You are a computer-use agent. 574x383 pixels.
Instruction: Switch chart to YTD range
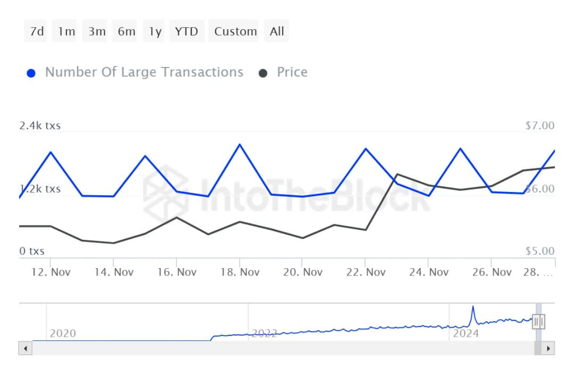[187, 31]
